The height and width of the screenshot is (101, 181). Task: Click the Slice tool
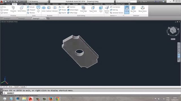click(62, 7)
